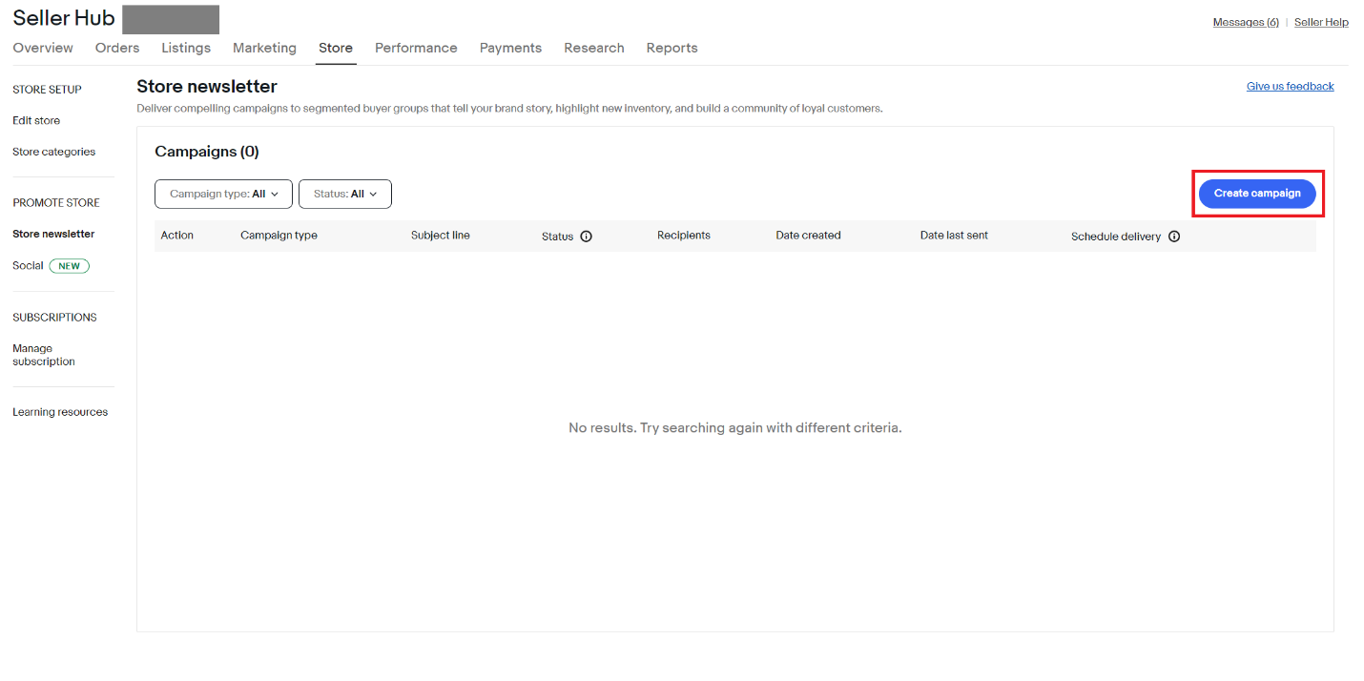Click the Campaigns (0) heading
The image size is (1364, 681).
click(207, 152)
